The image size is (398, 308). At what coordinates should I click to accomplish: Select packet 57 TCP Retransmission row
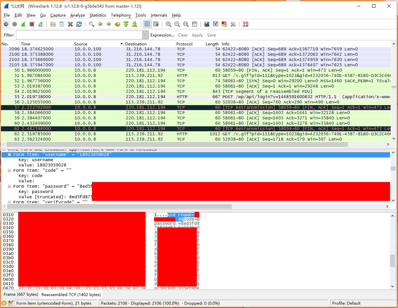[196, 107]
